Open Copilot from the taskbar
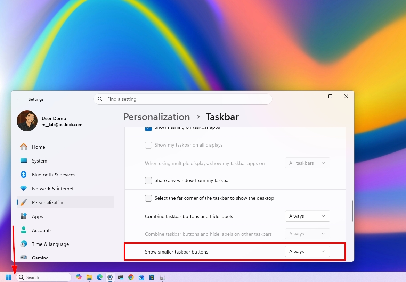The height and width of the screenshot is (282, 406). (x=79, y=277)
